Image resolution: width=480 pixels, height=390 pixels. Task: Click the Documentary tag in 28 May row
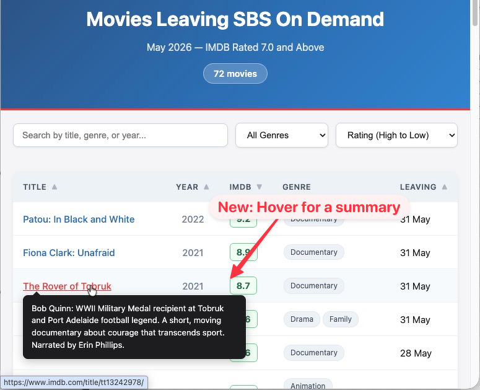[314, 353]
